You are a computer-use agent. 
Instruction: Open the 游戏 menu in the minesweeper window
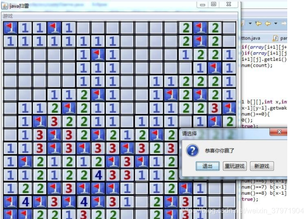[8, 16]
